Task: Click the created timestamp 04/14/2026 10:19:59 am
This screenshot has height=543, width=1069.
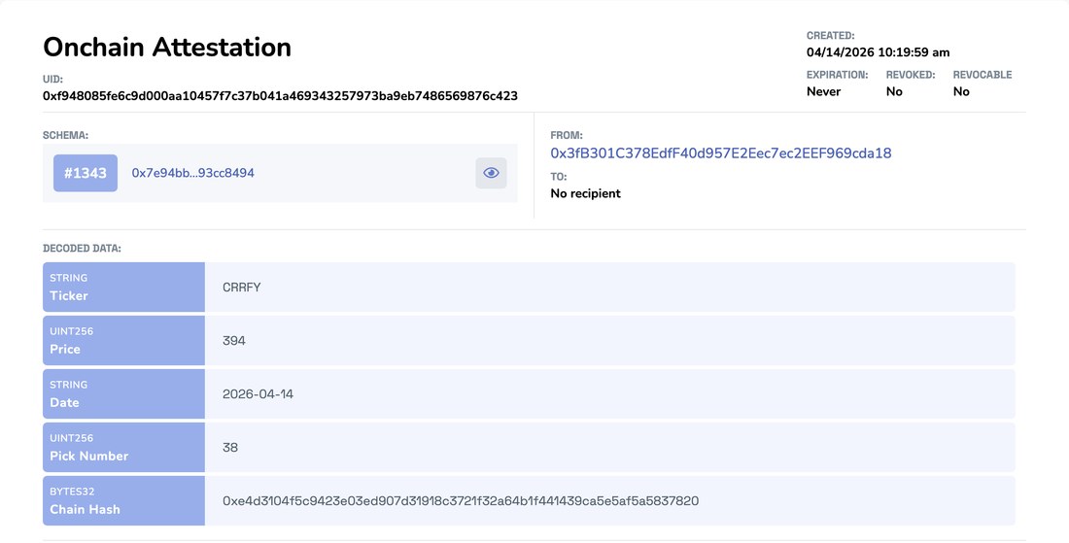Action: [x=879, y=52]
